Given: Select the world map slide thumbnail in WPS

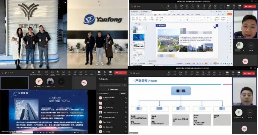Looking at the screenshot, I should [x=139, y=53].
